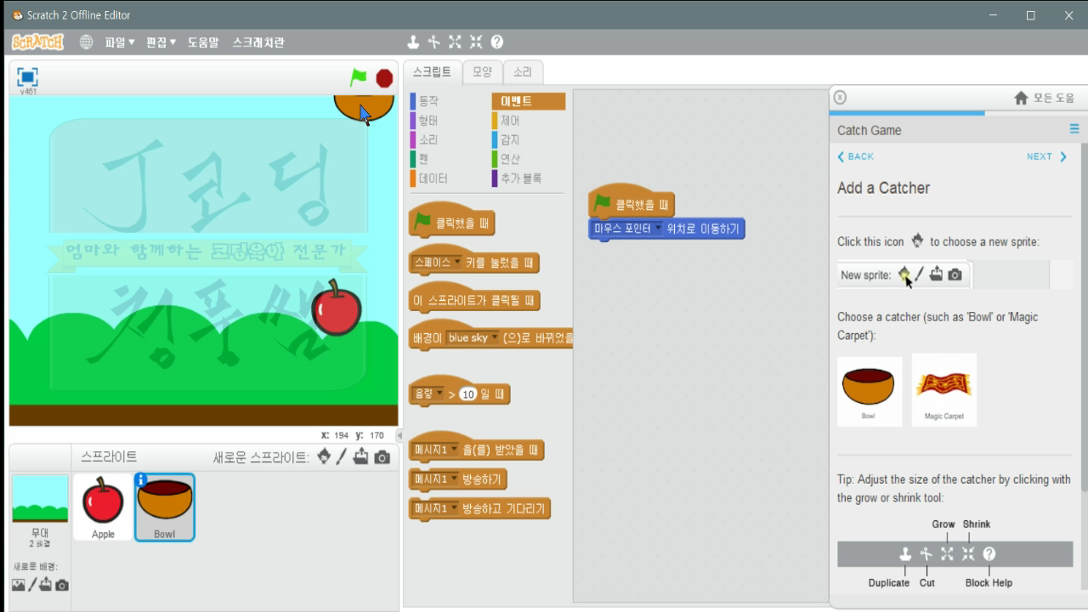Close the help tips panel

(840, 97)
